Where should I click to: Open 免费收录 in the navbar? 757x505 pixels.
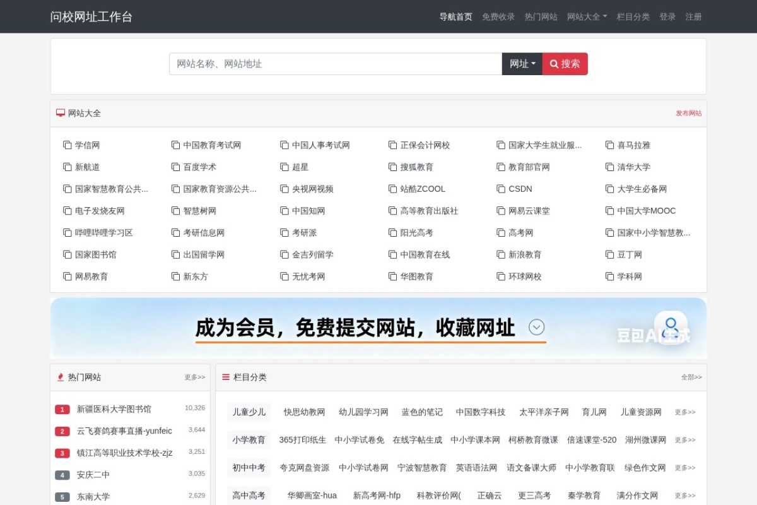pyautogui.click(x=498, y=17)
